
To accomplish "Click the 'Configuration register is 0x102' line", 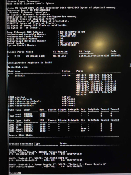I will click(x=30, y=62).
